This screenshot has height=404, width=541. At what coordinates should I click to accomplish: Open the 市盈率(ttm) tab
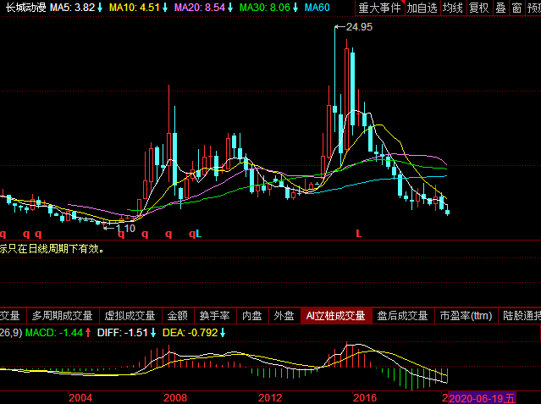pos(466,316)
